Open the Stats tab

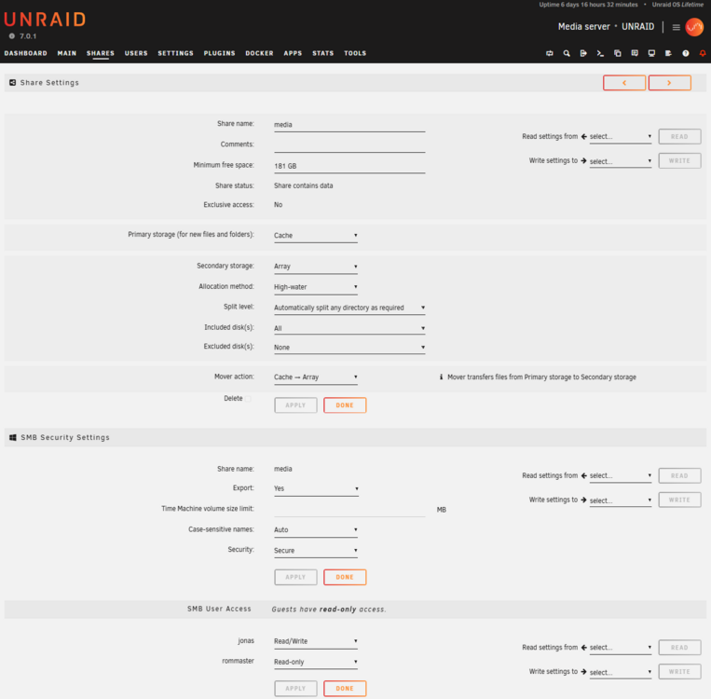[322, 53]
